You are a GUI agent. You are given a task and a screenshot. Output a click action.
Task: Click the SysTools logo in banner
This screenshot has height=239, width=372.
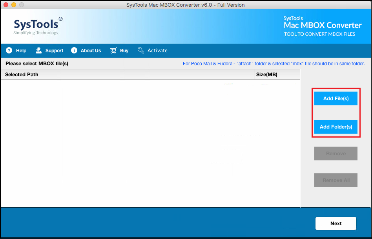pyautogui.click(x=38, y=26)
